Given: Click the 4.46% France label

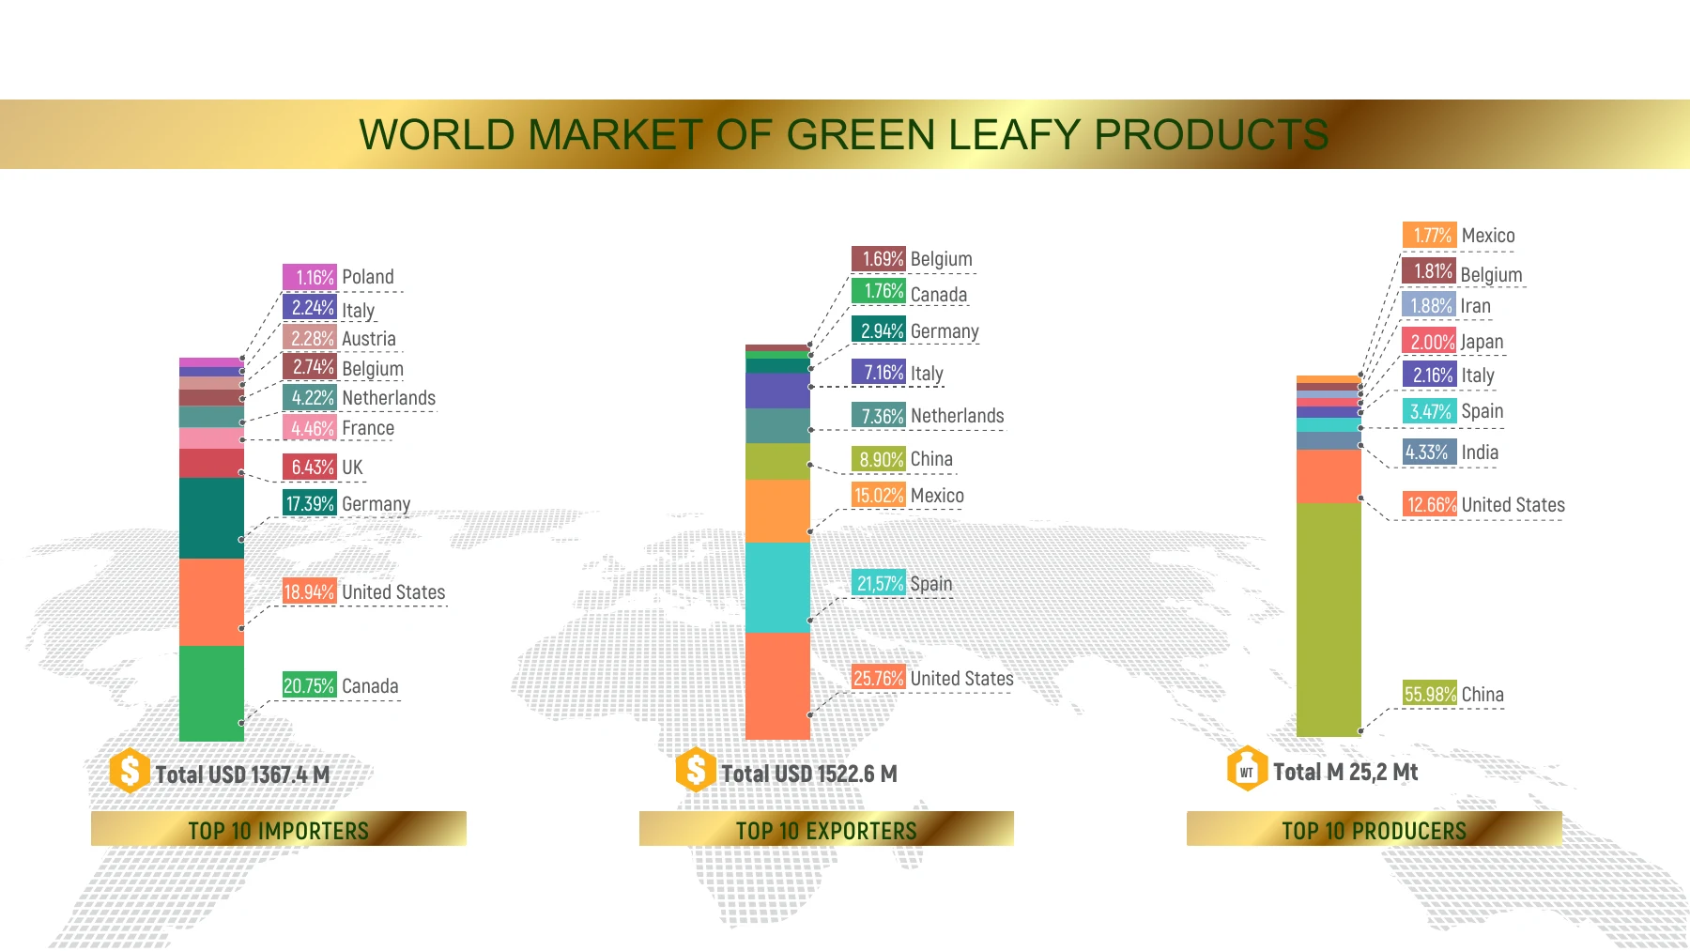Looking at the screenshot, I should [339, 428].
